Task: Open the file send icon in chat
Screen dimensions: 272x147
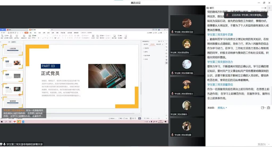Action: pyautogui.click(x=262, y=108)
